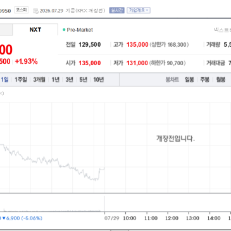The width and height of the screenshot is (231, 231).
Task: Open the 기업개요 dropdown
Action: pyautogui.click(x=139, y=10)
